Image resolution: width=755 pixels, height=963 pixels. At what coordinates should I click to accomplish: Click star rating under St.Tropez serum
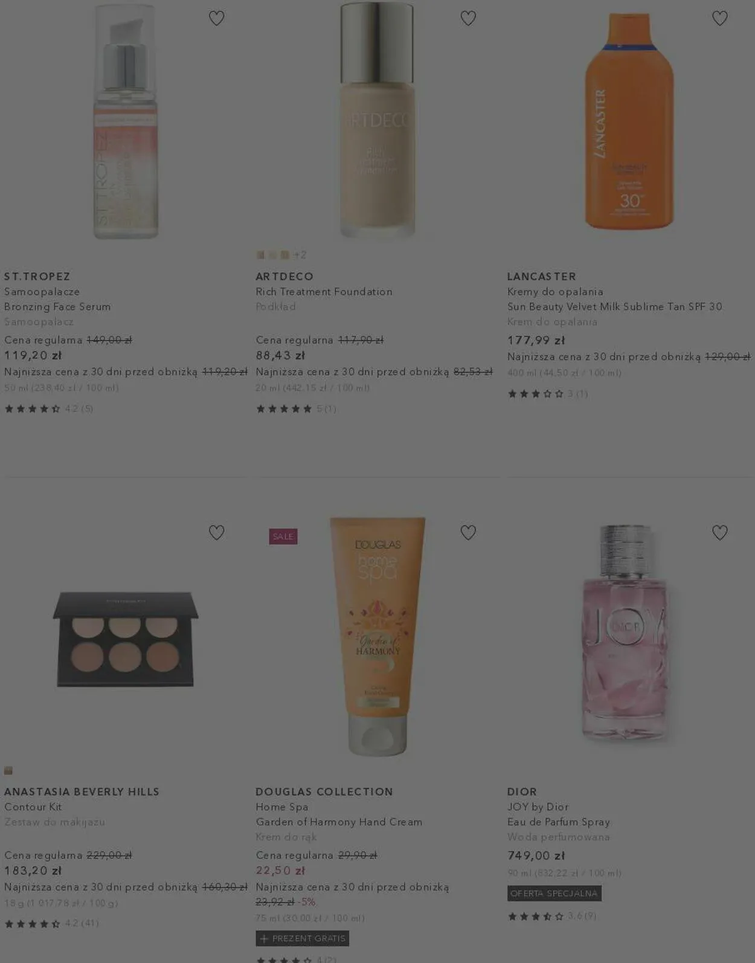pyautogui.click(x=33, y=409)
